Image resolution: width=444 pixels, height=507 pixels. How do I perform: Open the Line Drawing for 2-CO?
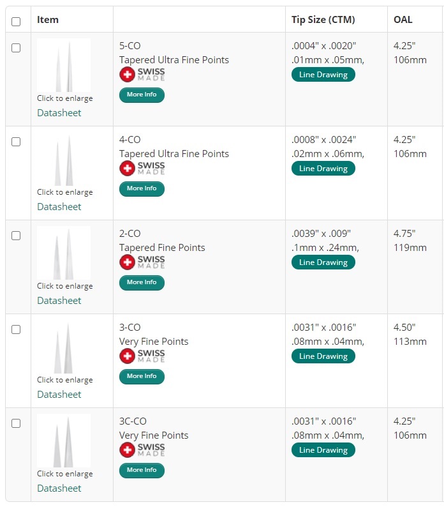click(323, 262)
